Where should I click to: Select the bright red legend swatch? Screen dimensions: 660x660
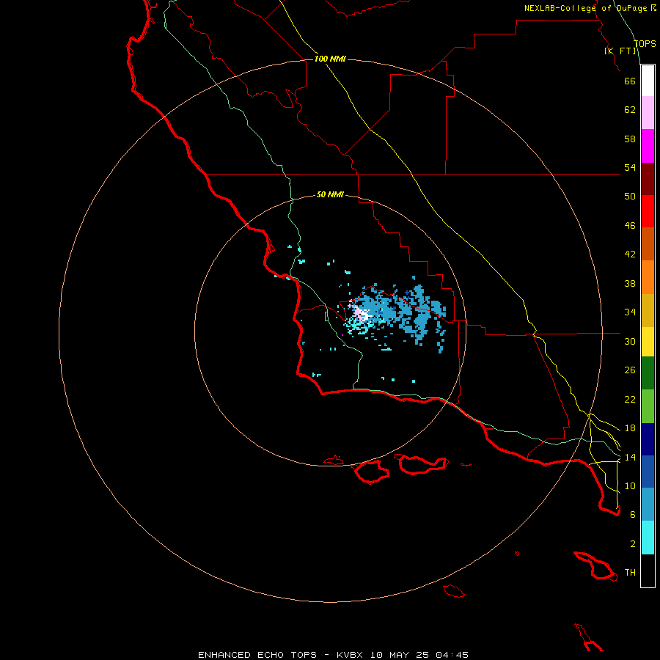[648, 211]
